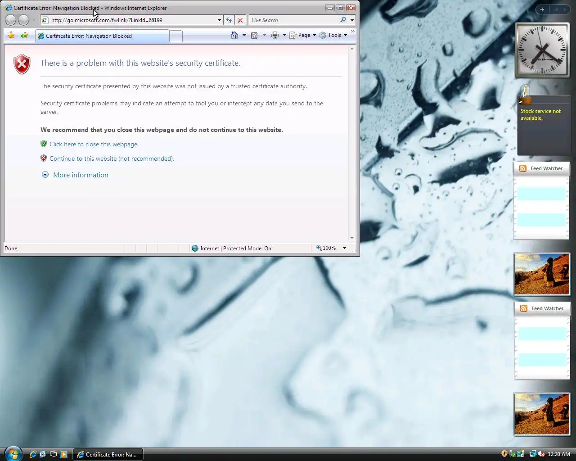This screenshot has height=461, width=576.
Task: Click the sidebar next gadgets arrow
Action: [x=565, y=9]
